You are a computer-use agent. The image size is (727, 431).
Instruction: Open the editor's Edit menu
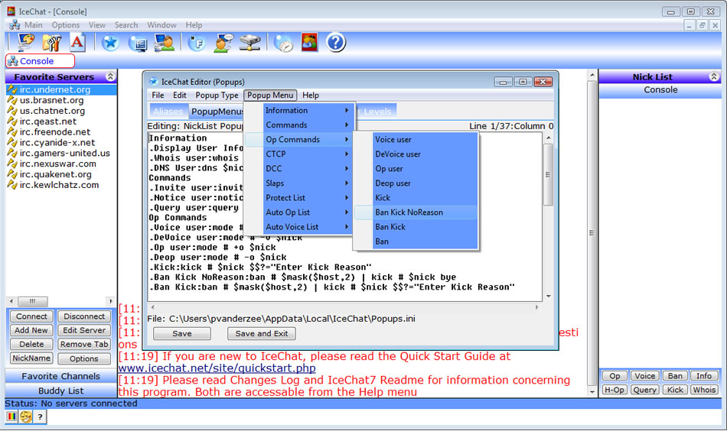pyautogui.click(x=179, y=95)
